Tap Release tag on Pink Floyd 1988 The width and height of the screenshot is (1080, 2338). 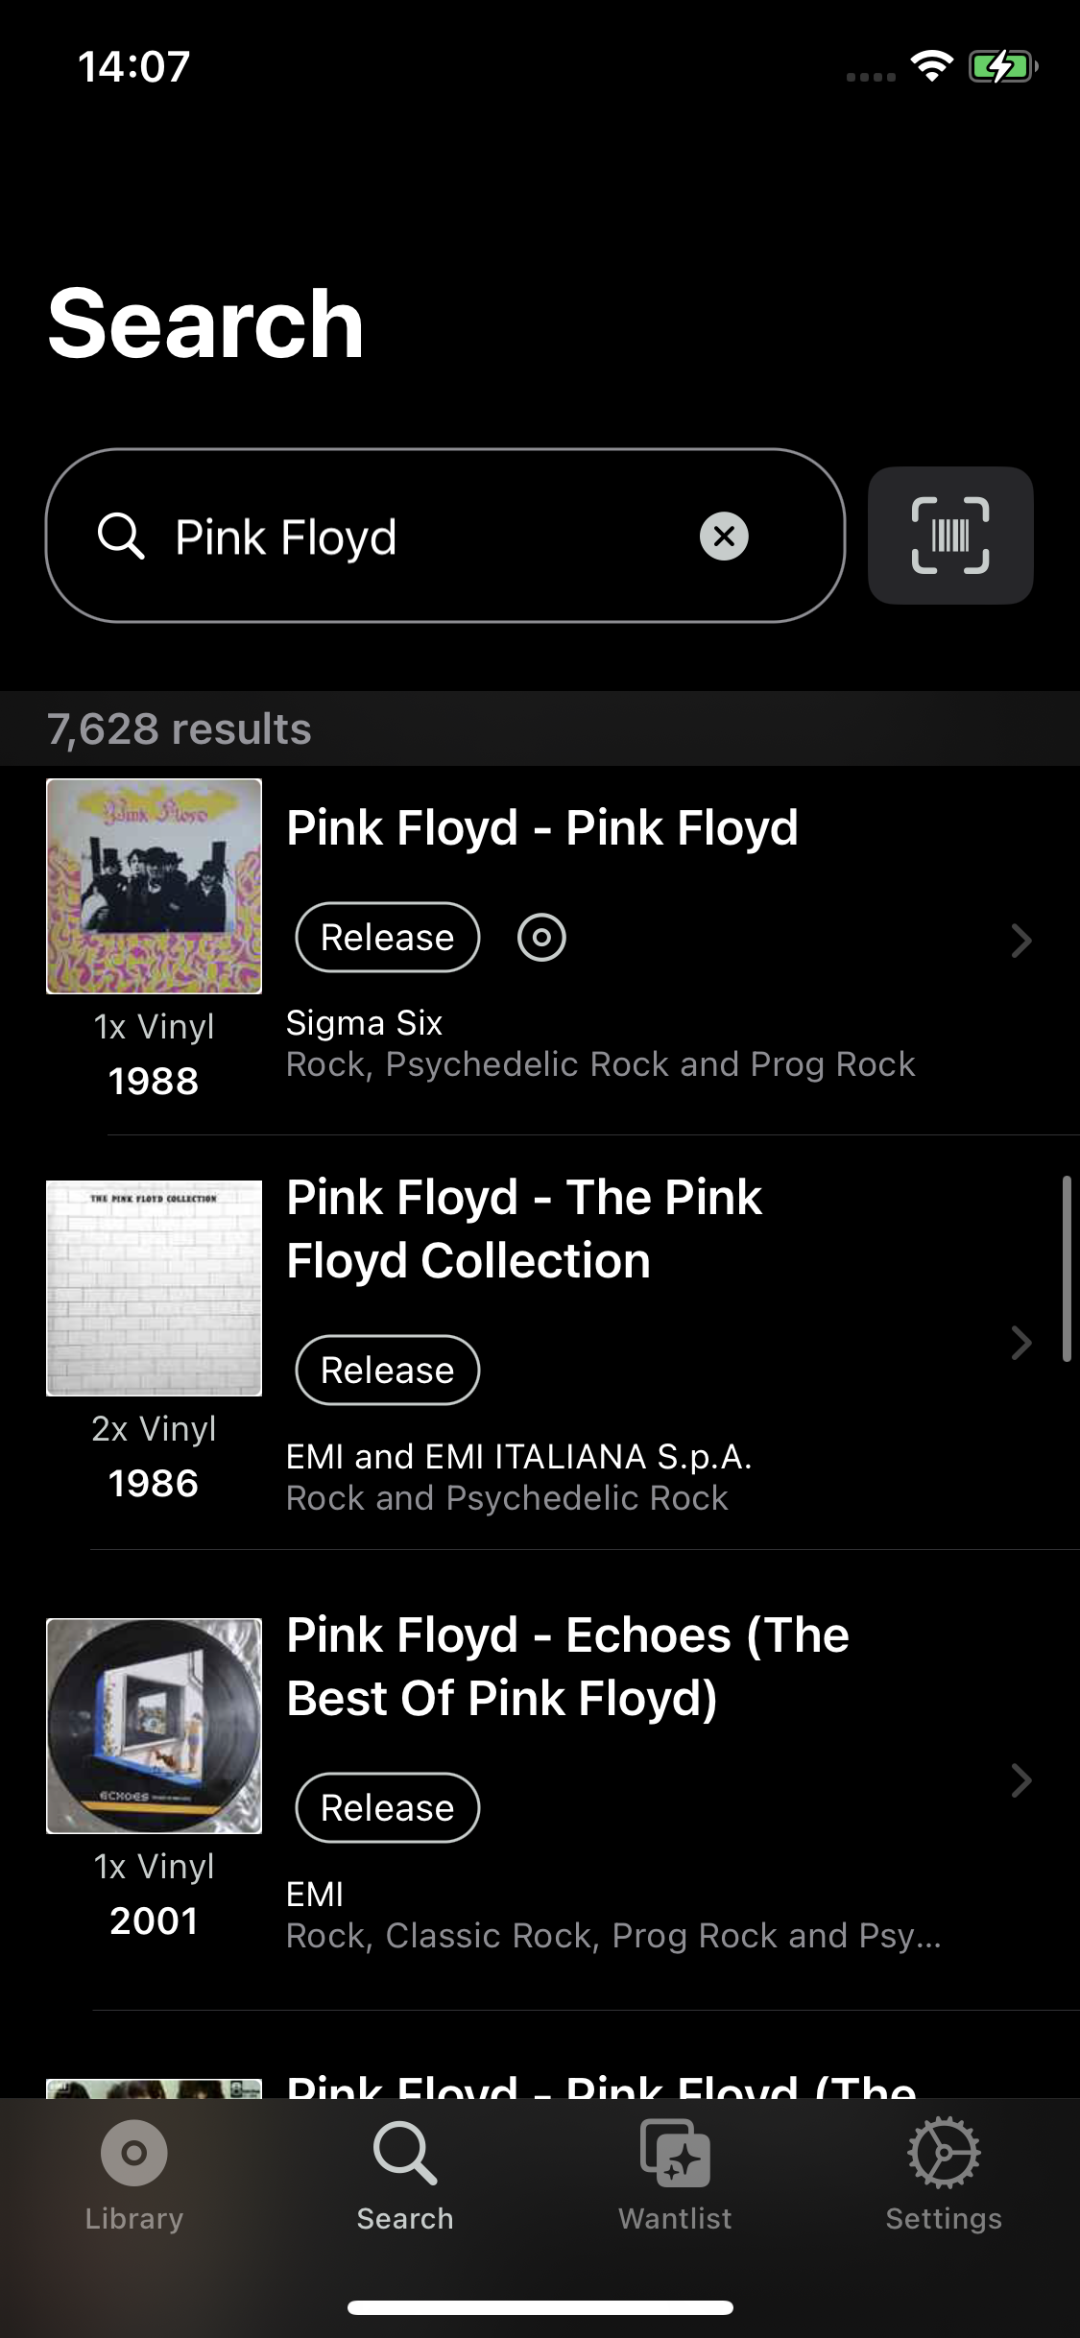pyautogui.click(x=388, y=938)
